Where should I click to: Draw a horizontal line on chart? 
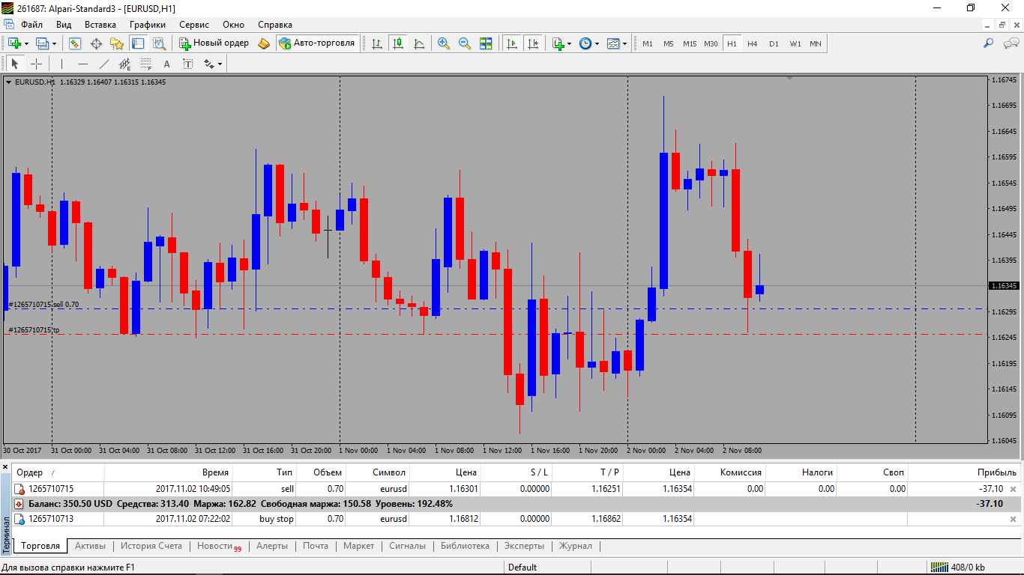[83, 64]
